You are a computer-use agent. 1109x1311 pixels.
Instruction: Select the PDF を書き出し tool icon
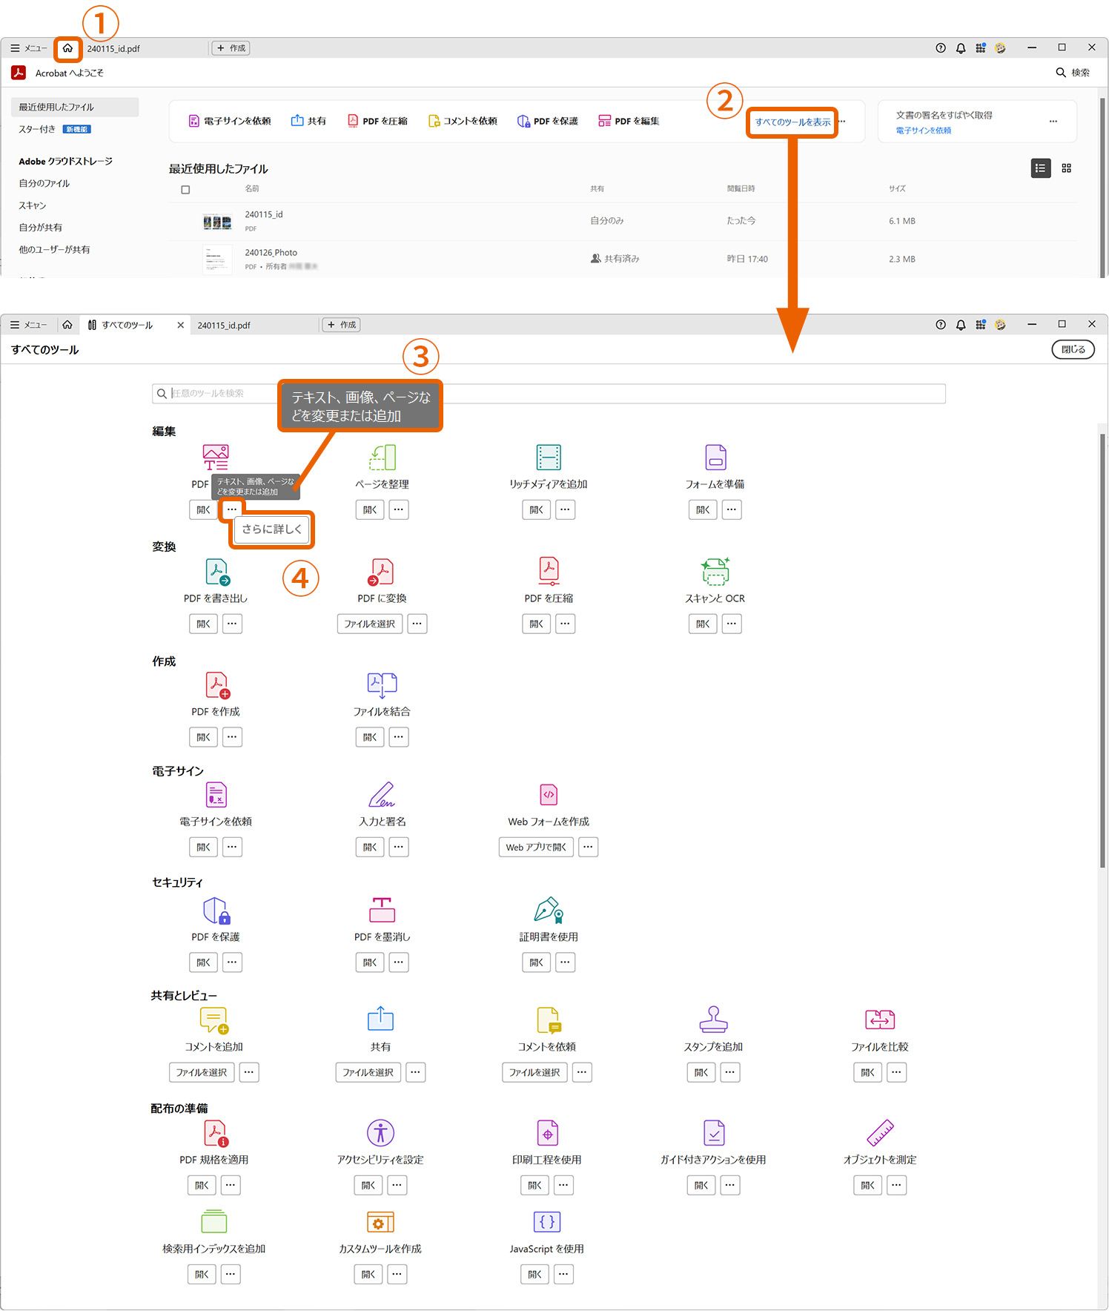217,572
